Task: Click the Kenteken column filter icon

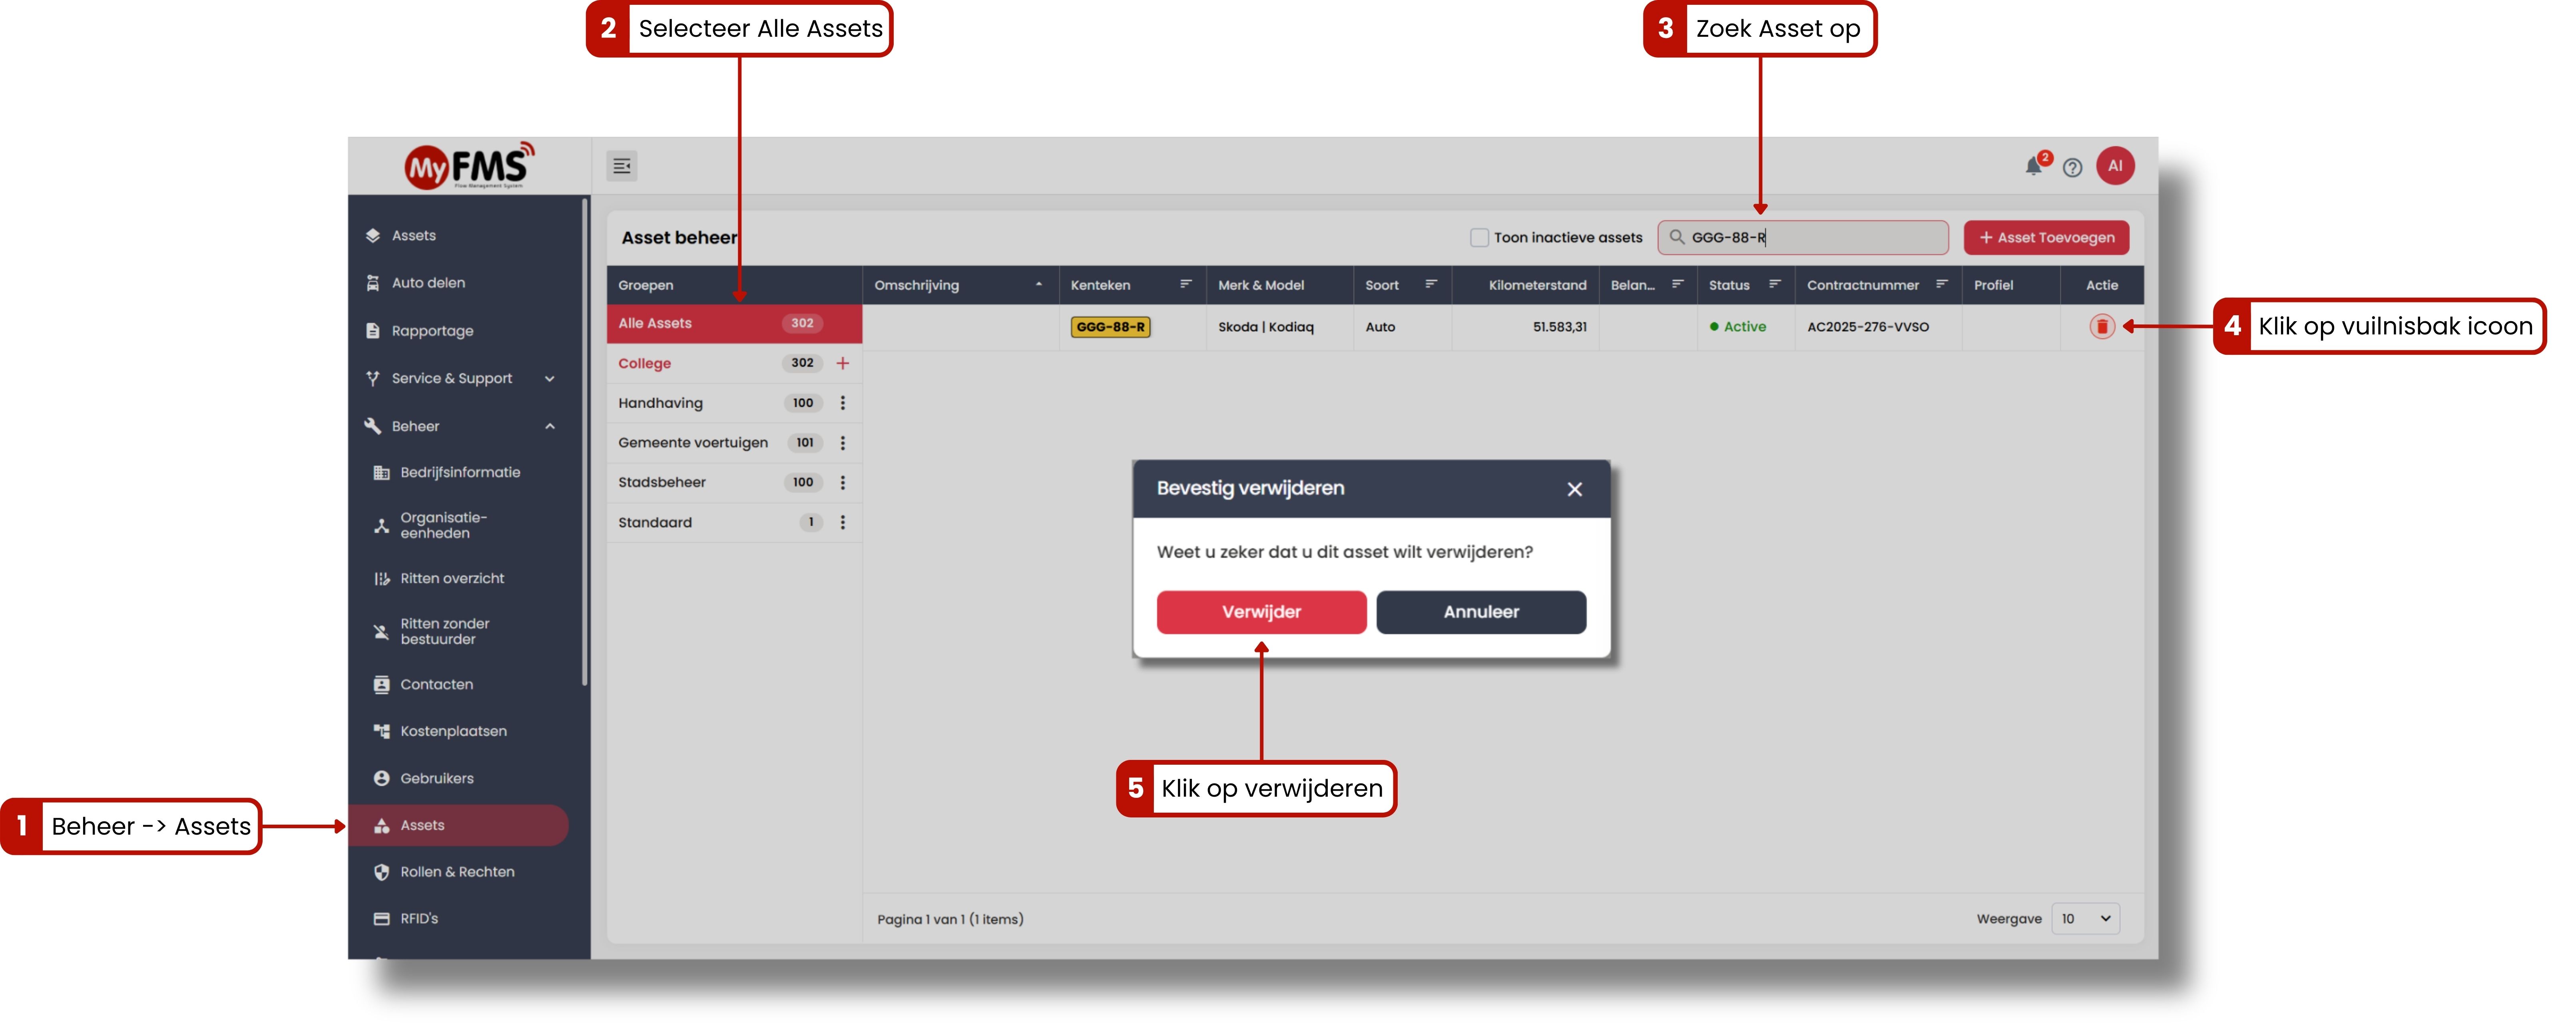Action: coord(1186,284)
